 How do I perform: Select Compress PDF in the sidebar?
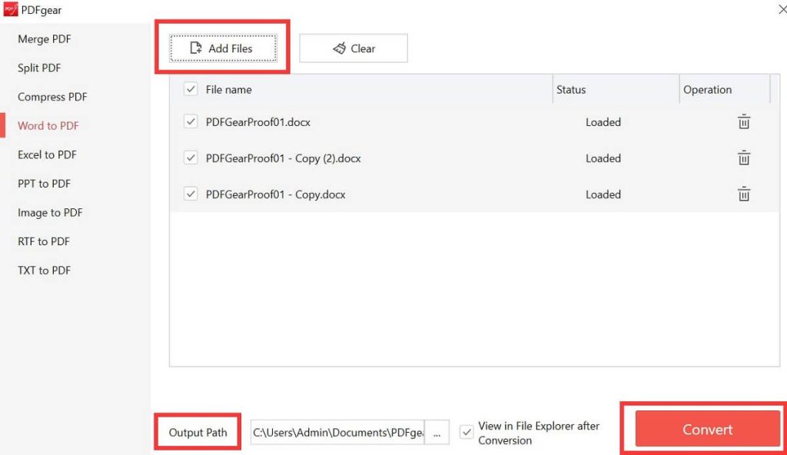[51, 97]
